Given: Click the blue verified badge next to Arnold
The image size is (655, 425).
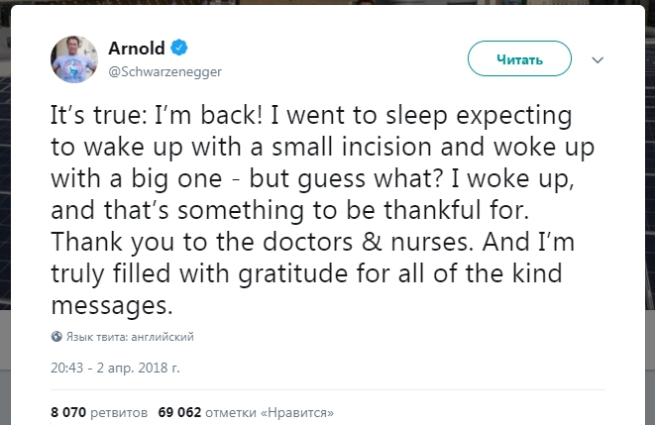Looking at the screenshot, I should [179, 48].
